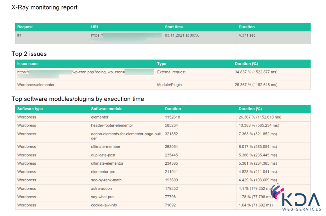Select the 'say-what-pro' module
The image size is (326, 216).
point(102,197)
